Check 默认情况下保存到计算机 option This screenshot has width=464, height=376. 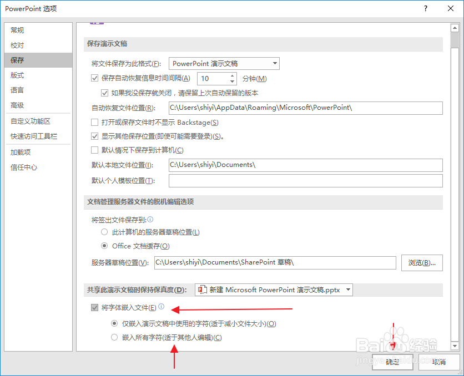(94, 150)
